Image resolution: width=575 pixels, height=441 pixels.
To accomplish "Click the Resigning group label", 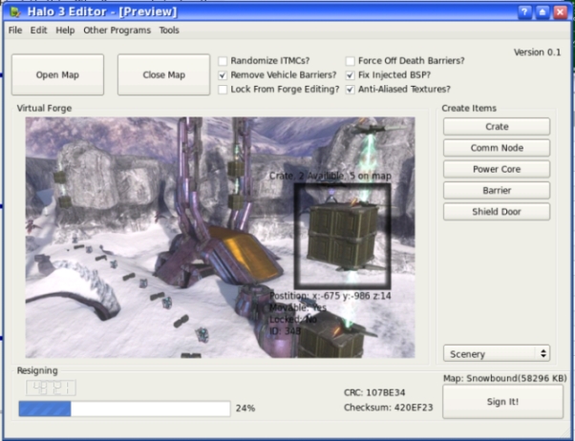I will point(37,370).
